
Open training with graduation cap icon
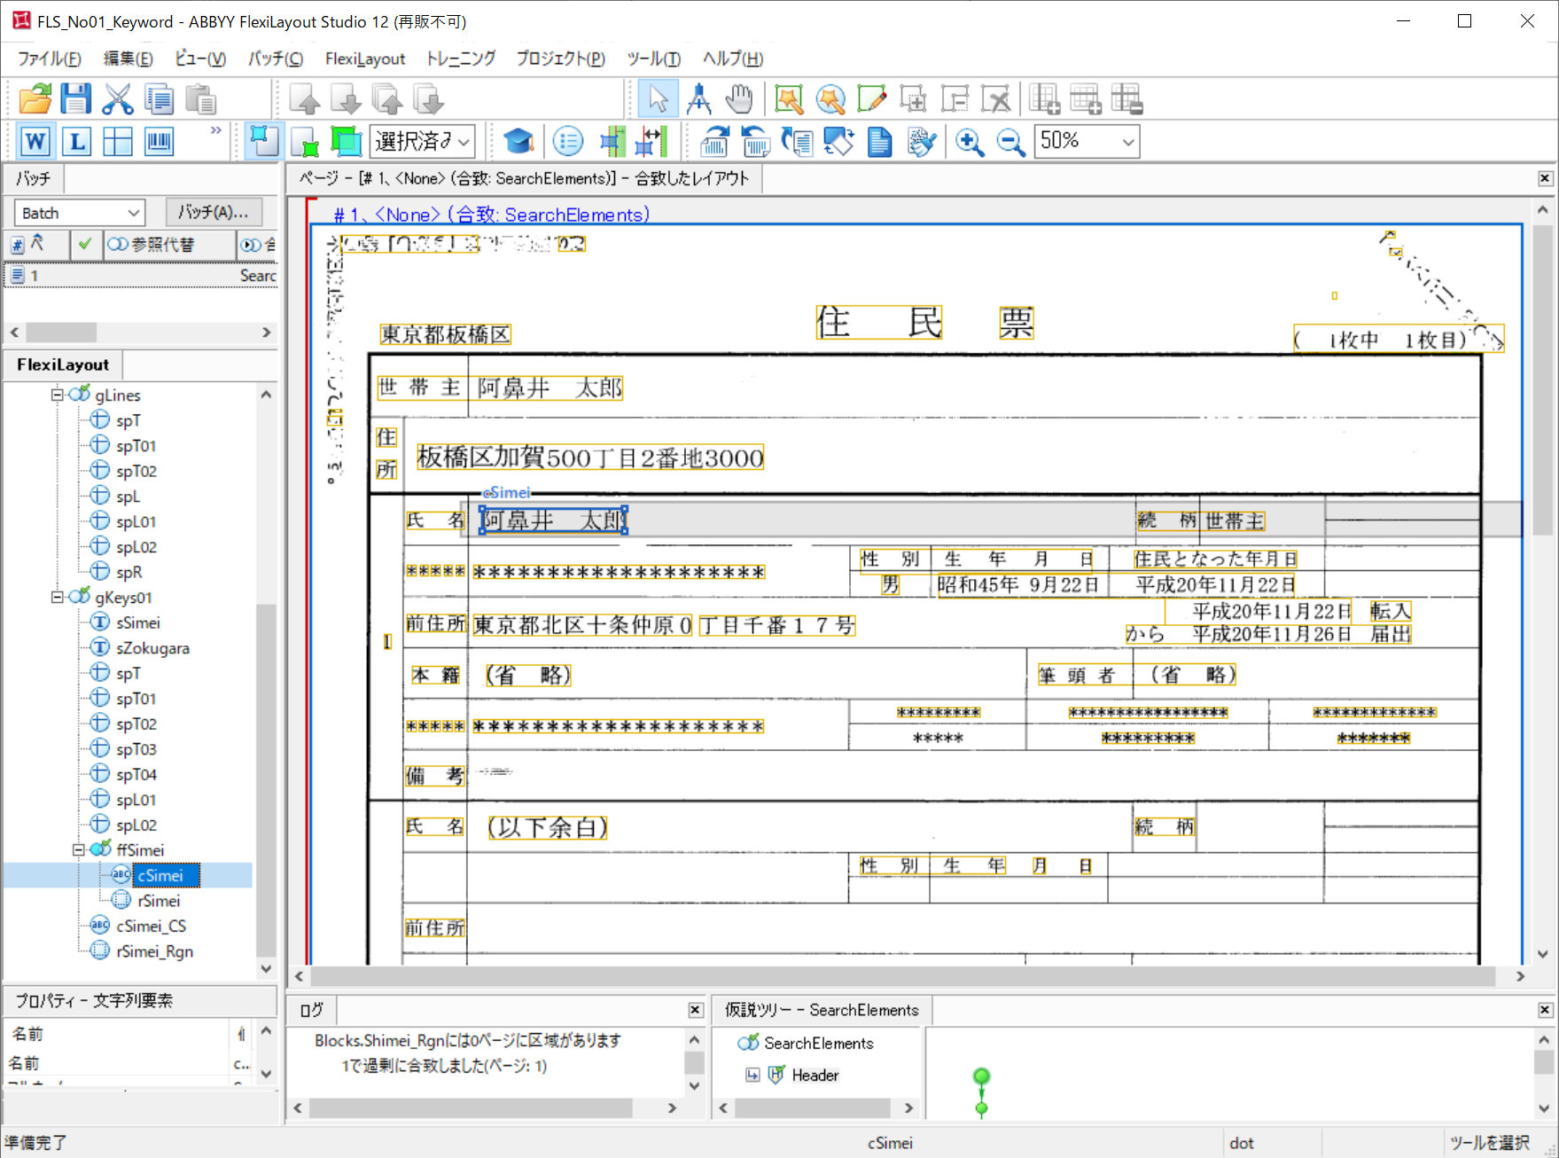(518, 141)
